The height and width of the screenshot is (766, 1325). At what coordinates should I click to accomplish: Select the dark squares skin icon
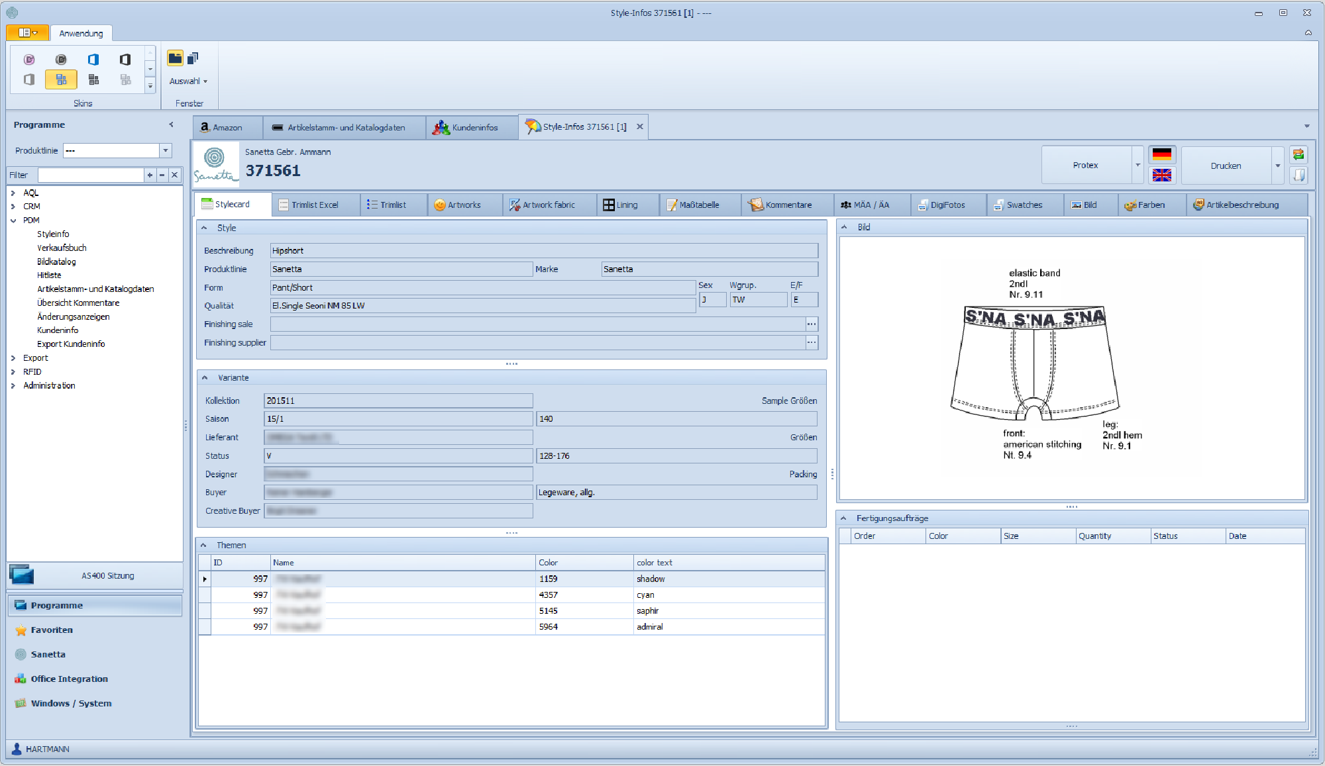pyautogui.click(x=93, y=79)
